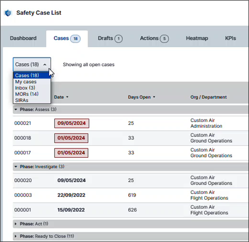The height and width of the screenshot is (242, 249).
Task: Switch to the Dashboard tab
Action: click(23, 38)
